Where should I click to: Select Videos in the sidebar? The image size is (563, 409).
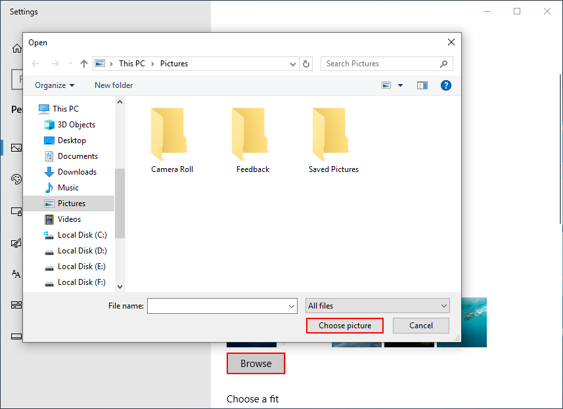62,219
